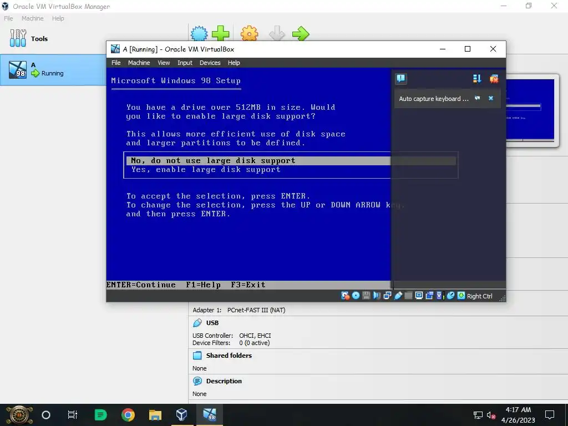Screen dimensions: 568x426
Task: Click the Adapter 1 PCnet-FAST III text
Action: click(239, 310)
